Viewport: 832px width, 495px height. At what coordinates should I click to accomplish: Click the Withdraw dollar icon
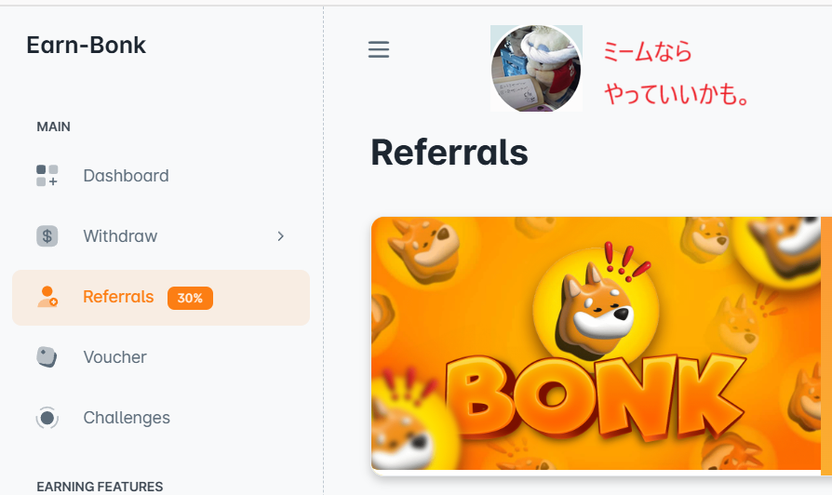[x=47, y=236]
